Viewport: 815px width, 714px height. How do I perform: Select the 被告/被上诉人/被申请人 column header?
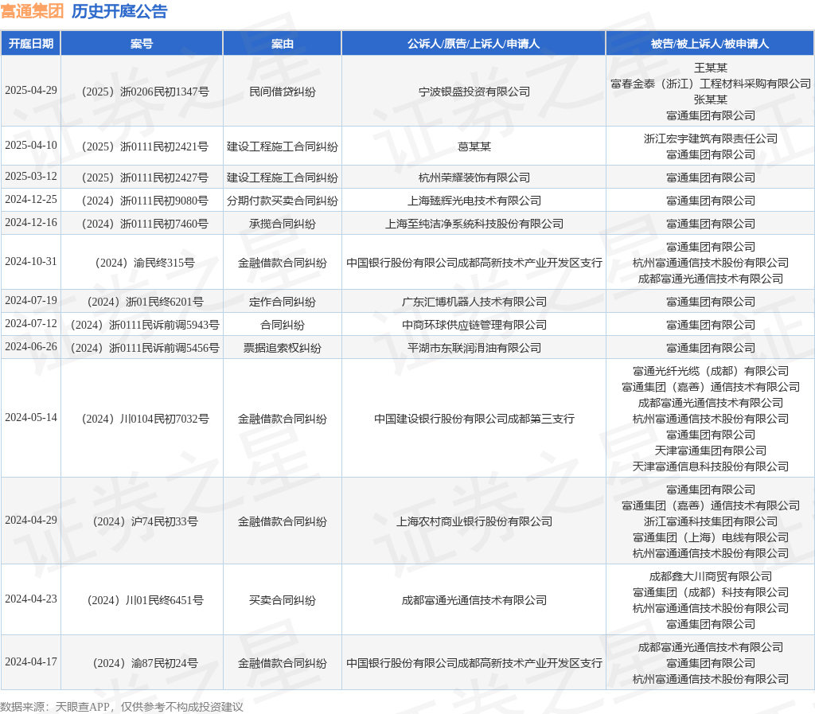click(x=710, y=44)
